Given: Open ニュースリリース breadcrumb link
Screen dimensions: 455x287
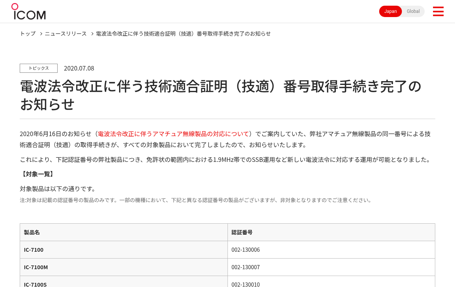Looking at the screenshot, I should tap(66, 33).
